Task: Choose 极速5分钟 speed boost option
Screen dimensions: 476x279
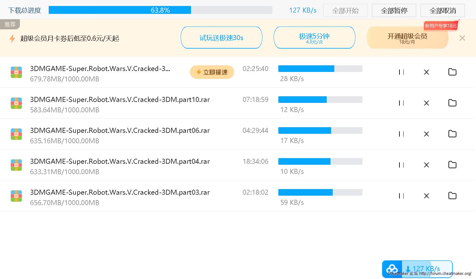Action: tap(314, 38)
